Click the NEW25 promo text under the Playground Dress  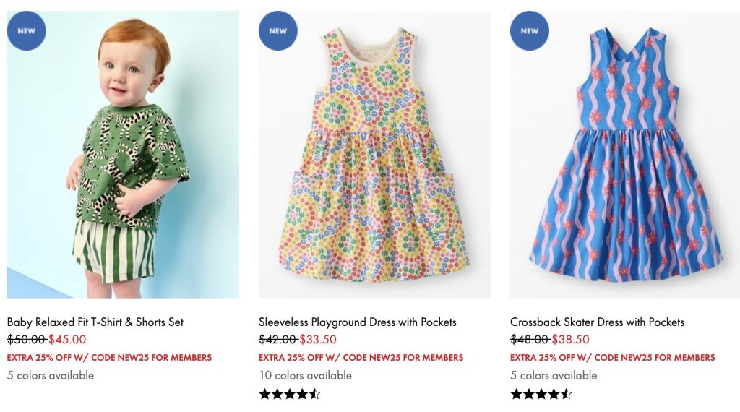(x=361, y=357)
